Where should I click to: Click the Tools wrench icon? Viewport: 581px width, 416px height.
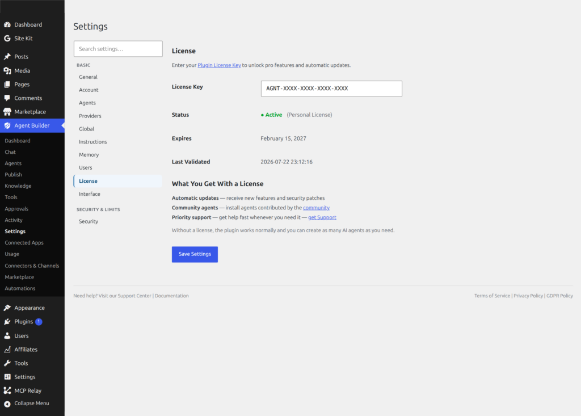[7, 363]
